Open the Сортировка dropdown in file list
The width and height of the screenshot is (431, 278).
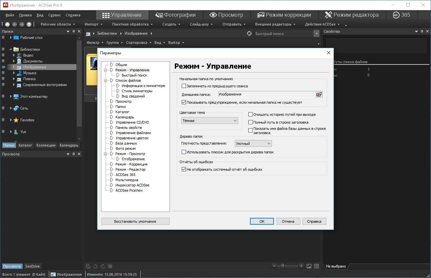[x=138, y=43]
